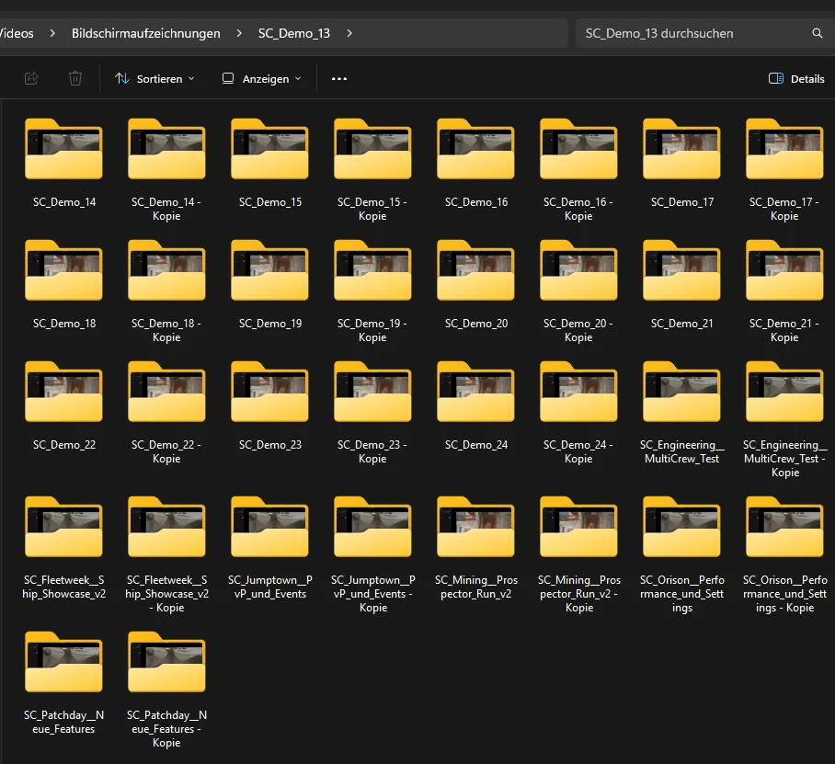The height and width of the screenshot is (764, 835).
Task: Click the SC_Demo_16 file name label
Action: [x=476, y=202]
